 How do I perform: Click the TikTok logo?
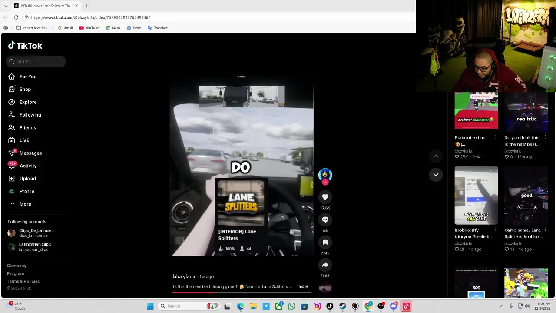pyautogui.click(x=25, y=46)
